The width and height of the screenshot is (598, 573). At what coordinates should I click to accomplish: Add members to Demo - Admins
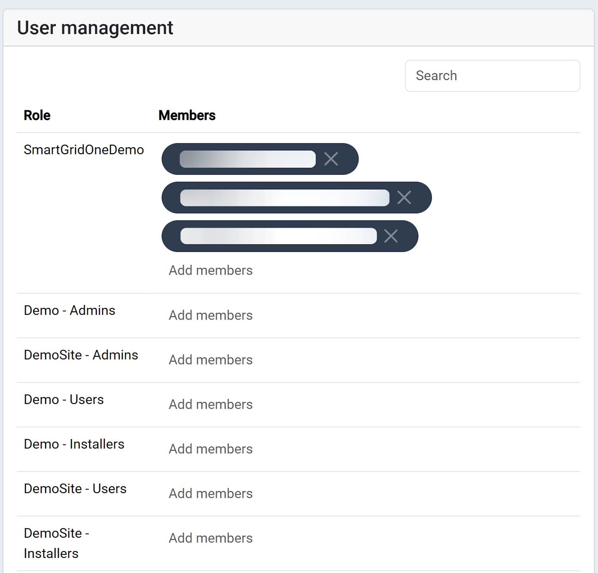point(210,315)
